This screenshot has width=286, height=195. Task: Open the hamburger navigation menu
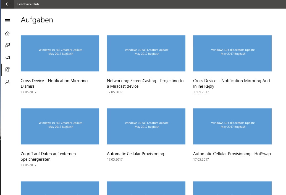[x=7, y=21]
